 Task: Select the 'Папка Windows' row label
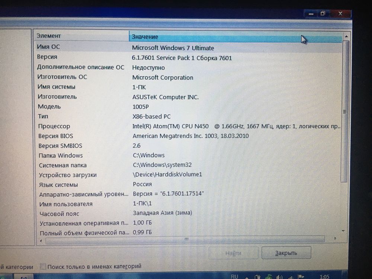(61, 155)
